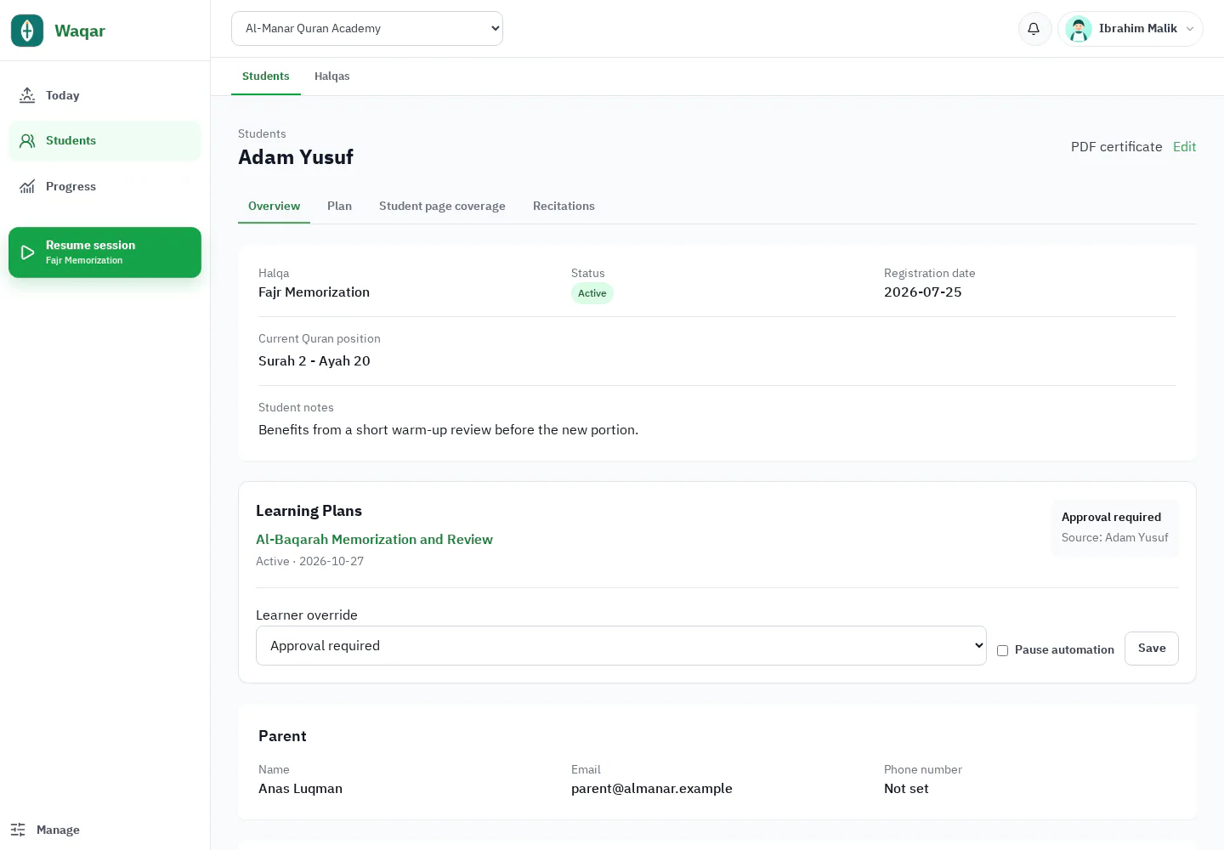The image size is (1224, 850).
Task: Download the PDF certificate
Action: click(x=1116, y=147)
